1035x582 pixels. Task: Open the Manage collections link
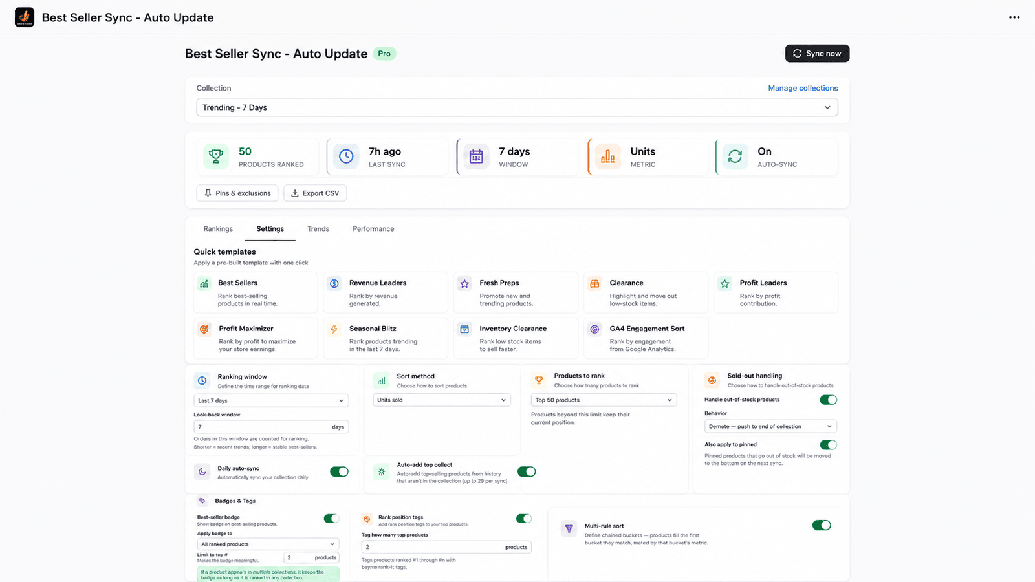tap(803, 88)
